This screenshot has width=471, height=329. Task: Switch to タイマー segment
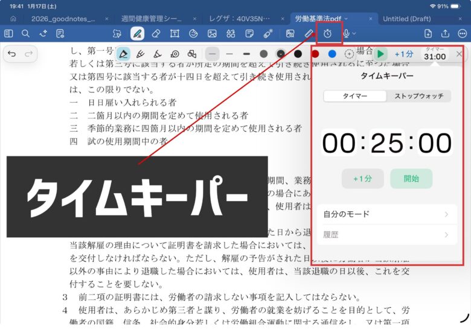click(355, 96)
